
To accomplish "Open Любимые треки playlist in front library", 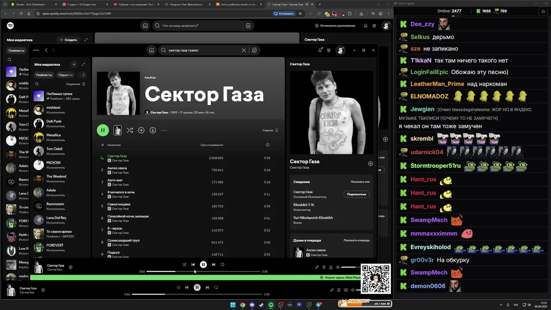I will point(60,96).
